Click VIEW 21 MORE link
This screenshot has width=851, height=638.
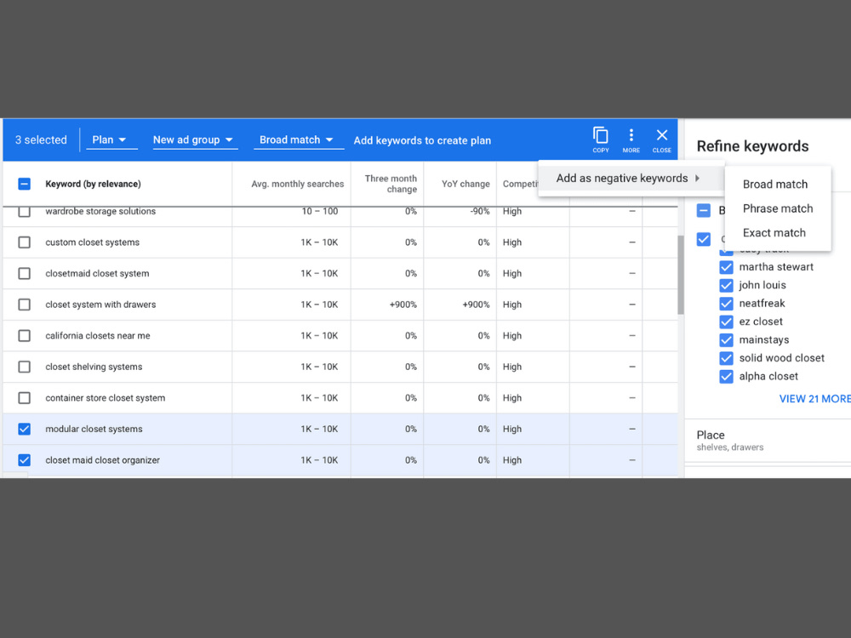coord(814,399)
